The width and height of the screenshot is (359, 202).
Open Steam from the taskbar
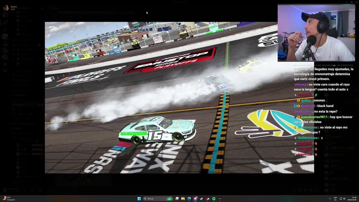pos(201,199)
